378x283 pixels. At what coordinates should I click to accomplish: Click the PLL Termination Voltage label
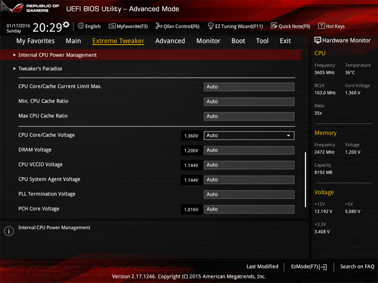coord(47,194)
